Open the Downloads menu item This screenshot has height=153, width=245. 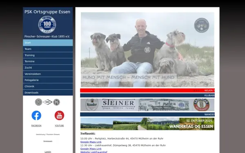[x=48, y=93]
